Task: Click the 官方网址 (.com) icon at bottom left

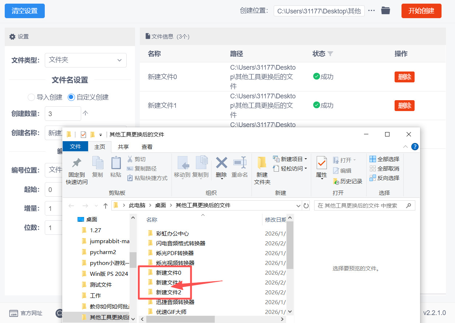Action: point(13,313)
